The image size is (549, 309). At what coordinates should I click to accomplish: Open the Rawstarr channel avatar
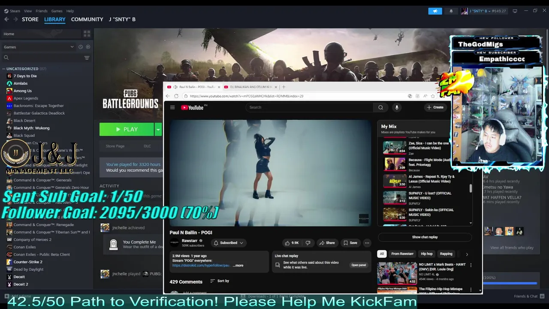click(175, 243)
